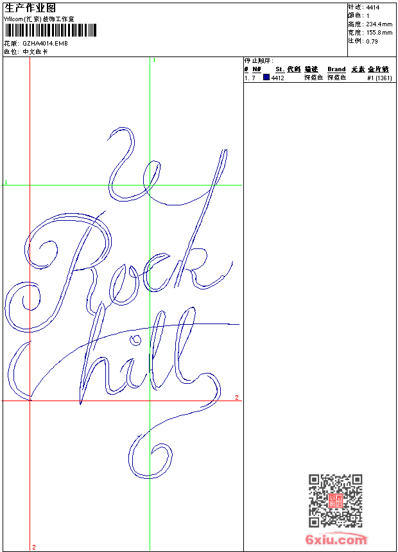The height and width of the screenshot is (552, 398).
Task: Click the green guide marker 1 at the top
Action: 154,60
